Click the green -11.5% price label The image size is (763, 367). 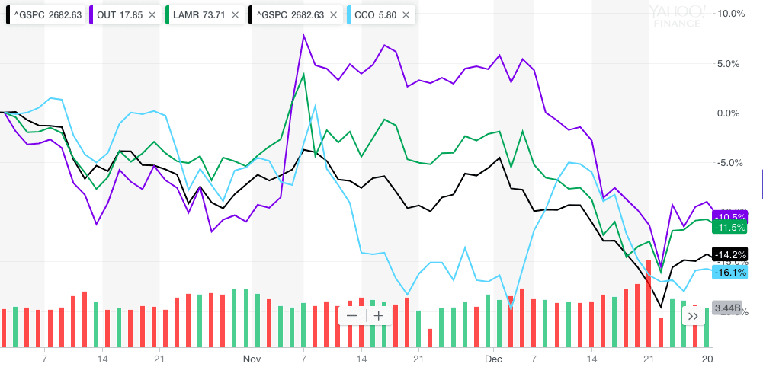tap(729, 227)
